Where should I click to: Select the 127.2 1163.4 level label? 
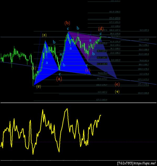[x=102, y=100]
